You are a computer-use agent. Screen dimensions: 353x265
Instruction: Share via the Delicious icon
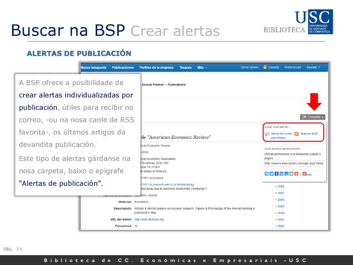coord(266,174)
